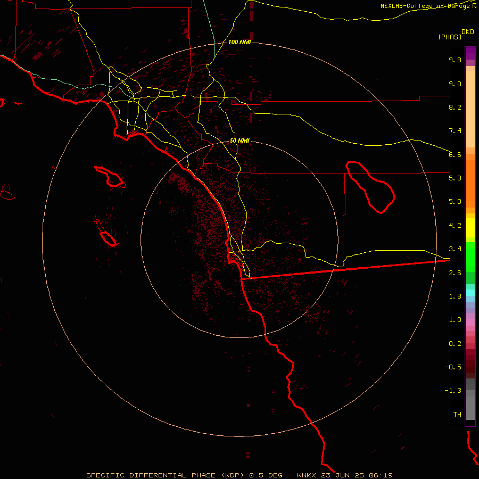Click the cyan color bar segment
The width and height of the screenshot is (479, 479).
[470, 293]
